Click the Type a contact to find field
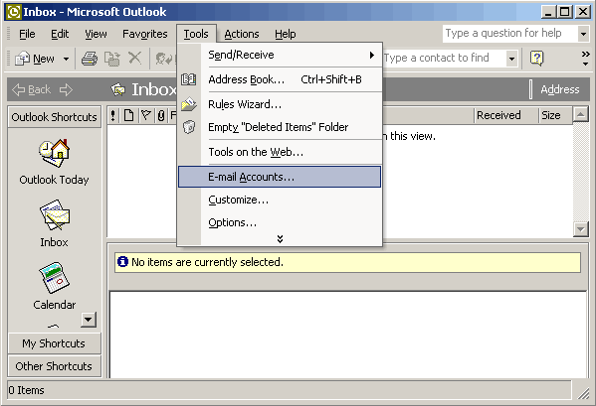The width and height of the screenshot is (596, 406). tap(445, 59)
